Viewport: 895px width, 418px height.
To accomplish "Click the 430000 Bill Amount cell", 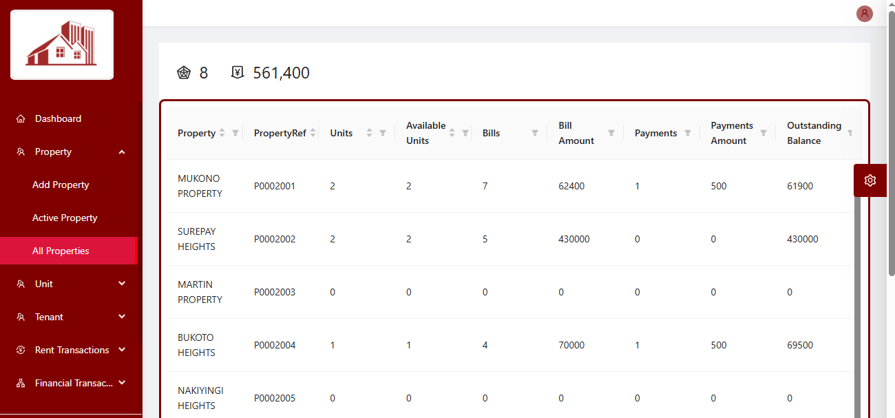I will click(x=574, y=239).
